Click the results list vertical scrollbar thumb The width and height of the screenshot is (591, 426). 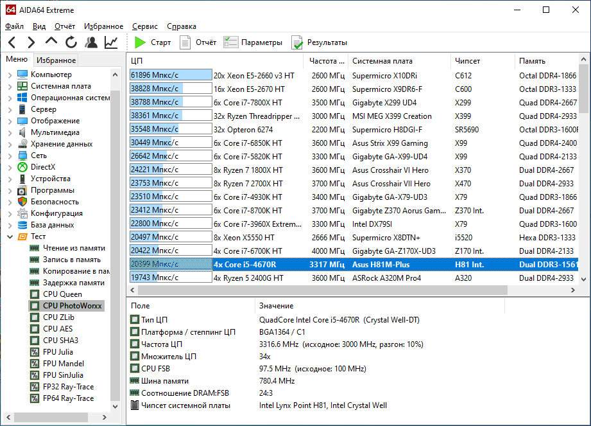click(x=583, y=88)
